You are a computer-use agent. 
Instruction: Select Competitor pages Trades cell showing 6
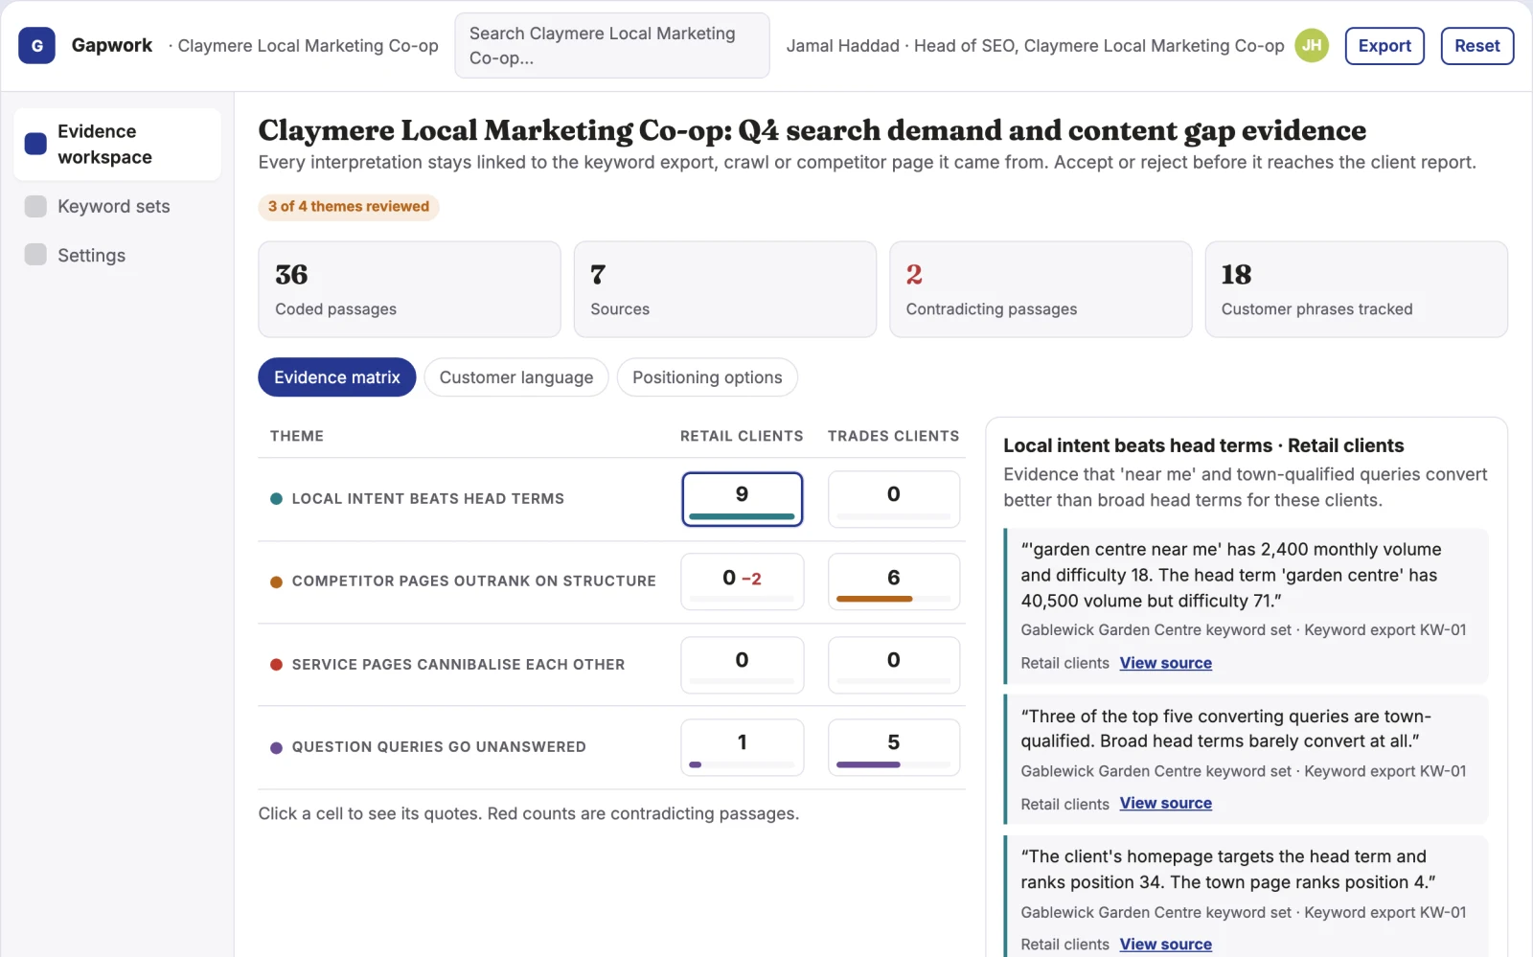(893, 581)
